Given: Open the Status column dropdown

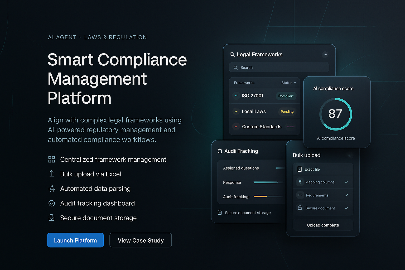Looking at the screenshot, I should [288, 83].
